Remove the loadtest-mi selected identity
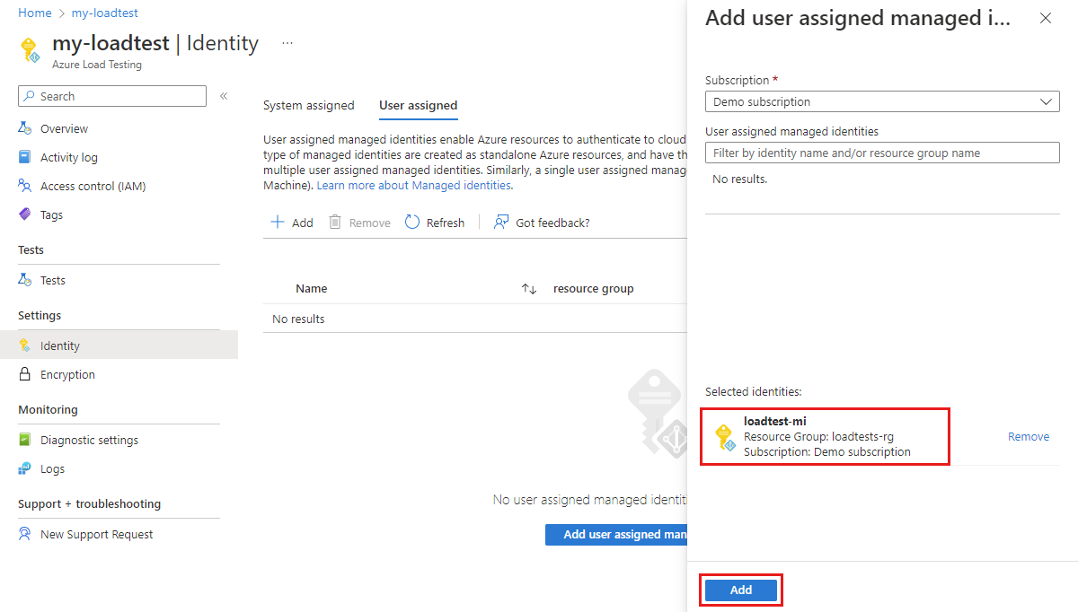Image resolution: width=1078 pixels, height=612 pixels. click(x=1028, y=436)
